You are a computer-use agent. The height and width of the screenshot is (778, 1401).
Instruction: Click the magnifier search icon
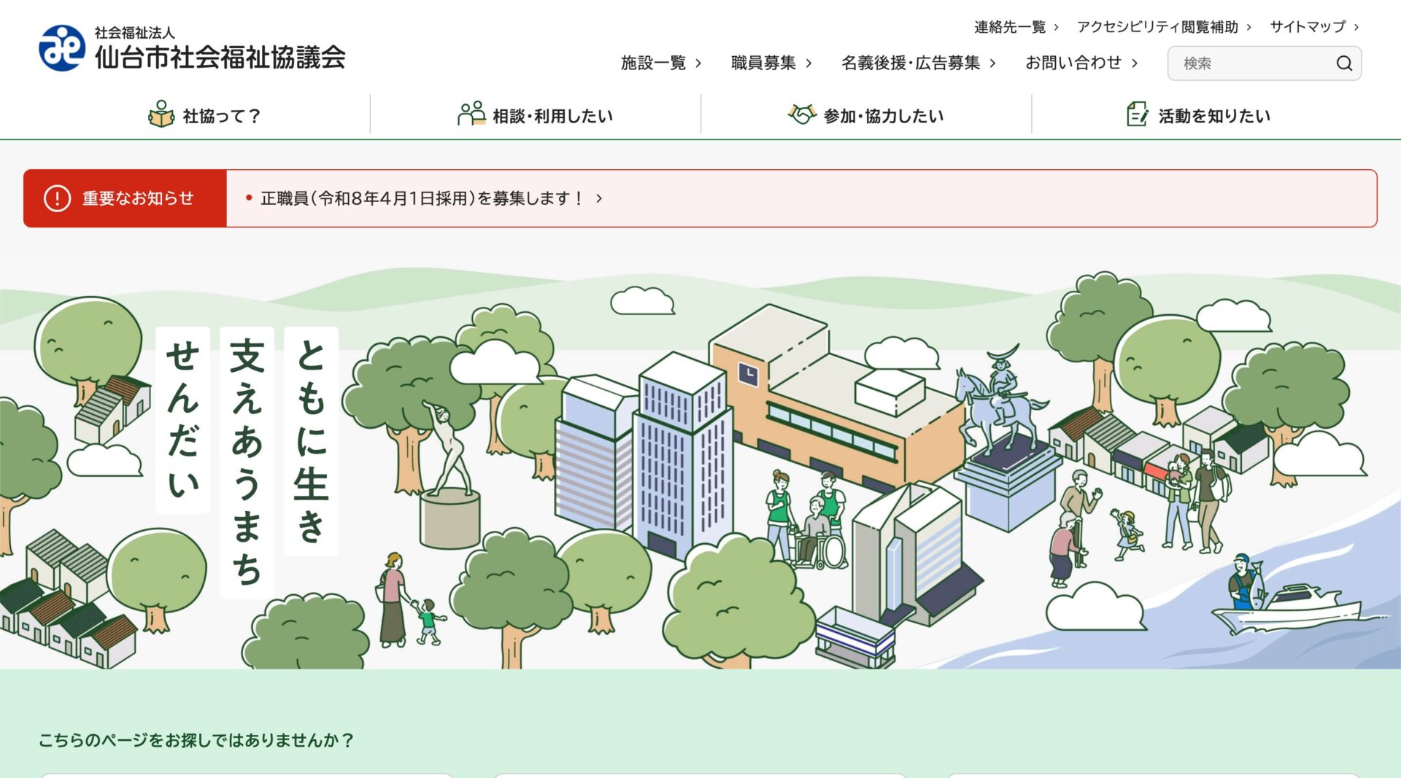pos(1344,63)
